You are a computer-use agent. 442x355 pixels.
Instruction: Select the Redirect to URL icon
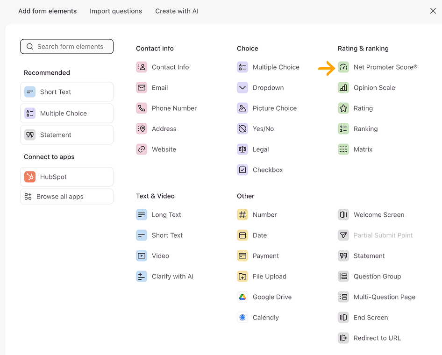click(x=343, y=338)
